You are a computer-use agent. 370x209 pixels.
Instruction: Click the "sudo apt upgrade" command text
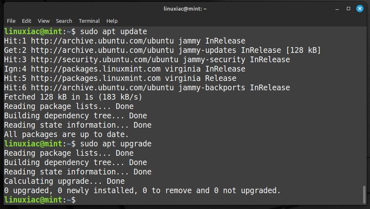click(116, 144)
